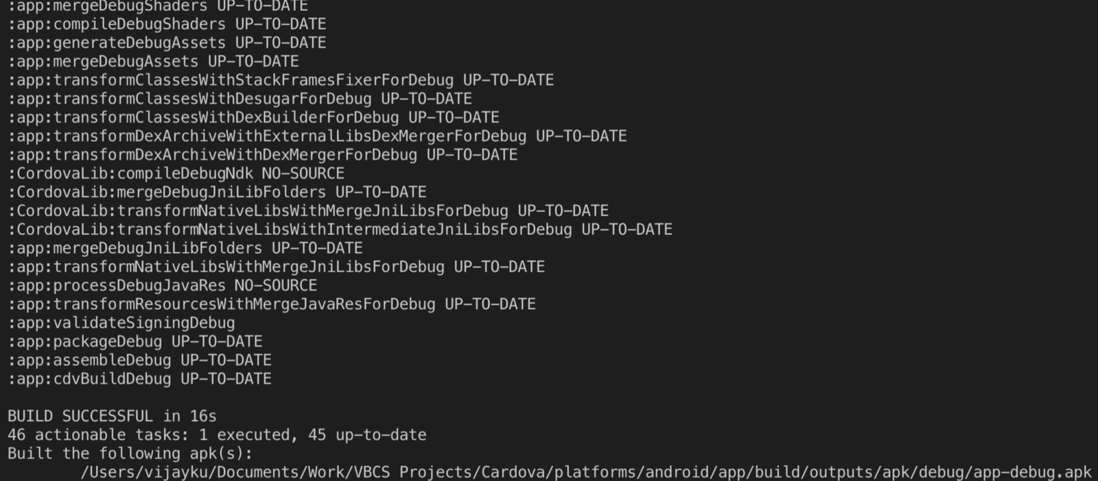Click the :app:validateSigningDebug task line

click(121, 323)
